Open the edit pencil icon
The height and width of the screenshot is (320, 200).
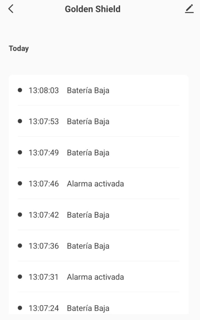(x=189, y=9)
